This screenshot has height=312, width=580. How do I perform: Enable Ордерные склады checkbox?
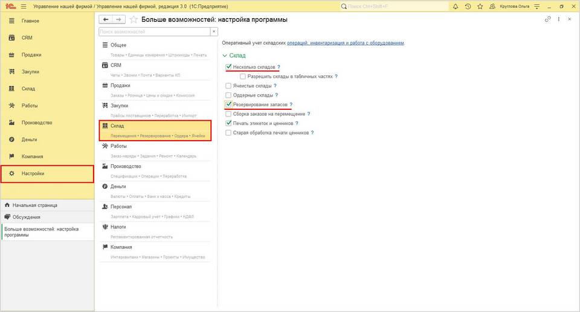pos(228,95)
